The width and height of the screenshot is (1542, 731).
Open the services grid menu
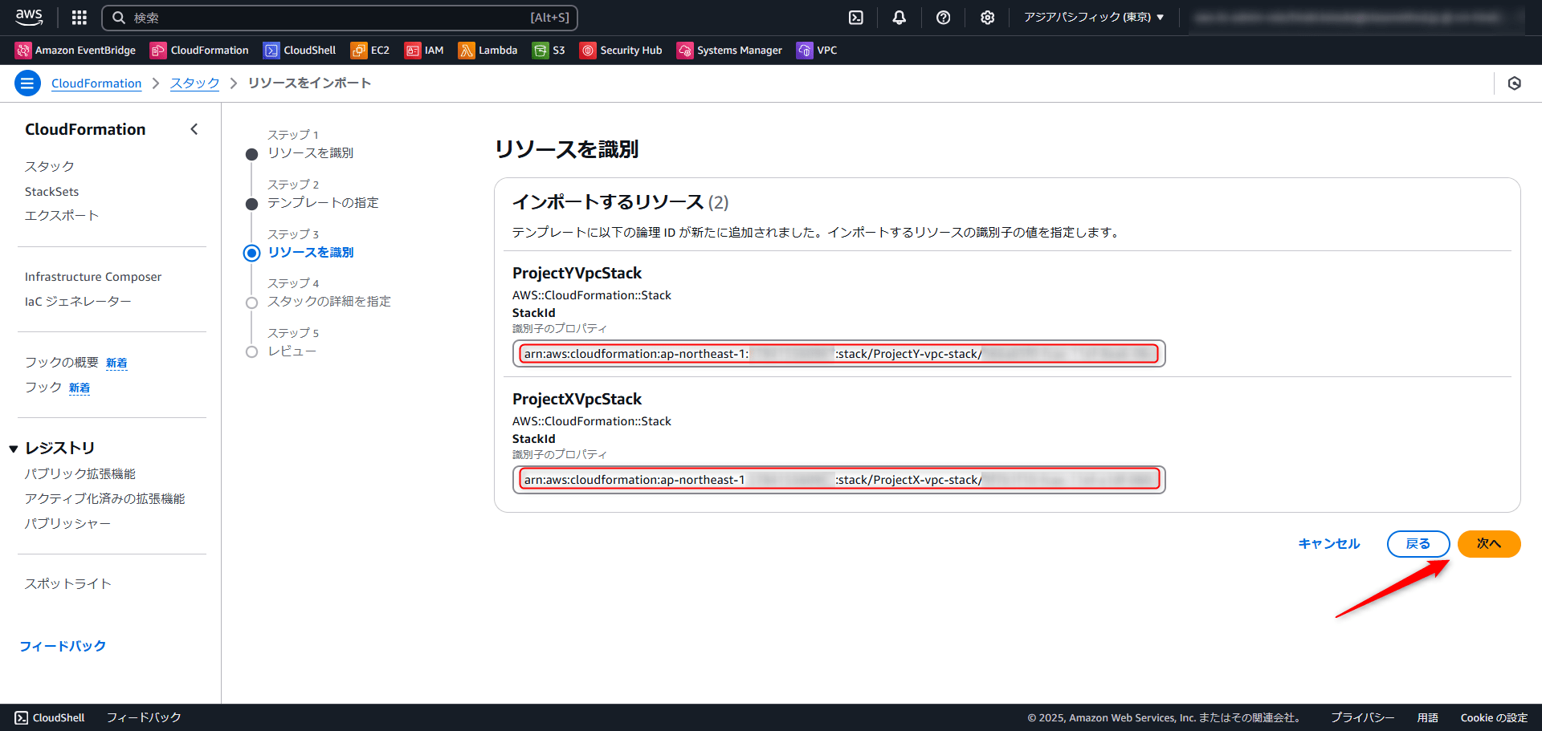[79, 17]
